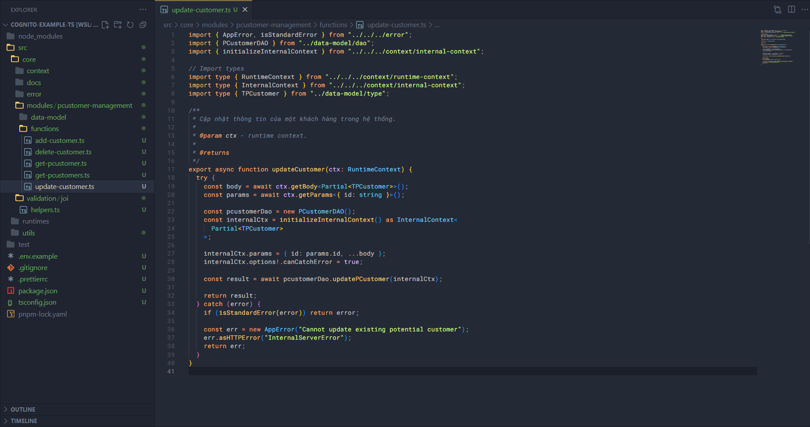Click the New File icon in Explorer
This screenshot has width=810, height=427.
click(105, 25)
